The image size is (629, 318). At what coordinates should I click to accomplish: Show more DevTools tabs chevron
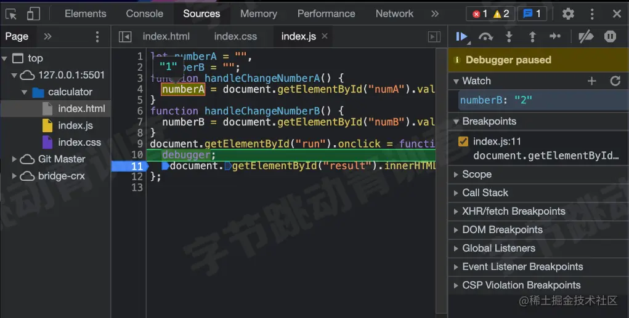click(435, 14)
